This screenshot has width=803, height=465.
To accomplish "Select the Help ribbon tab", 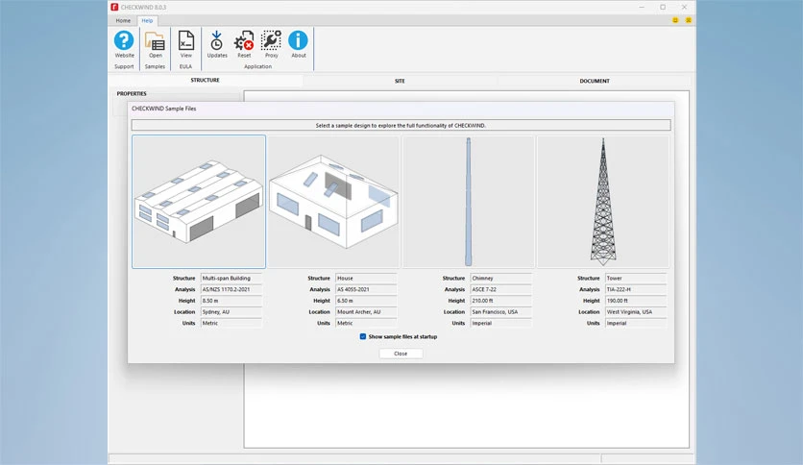I will tap(147, 20).
